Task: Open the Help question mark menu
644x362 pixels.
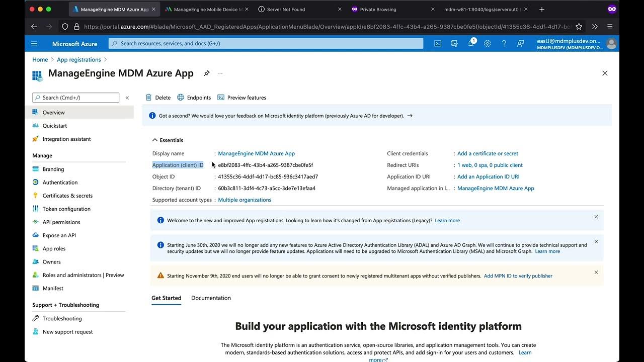Action: pos(504,44)
